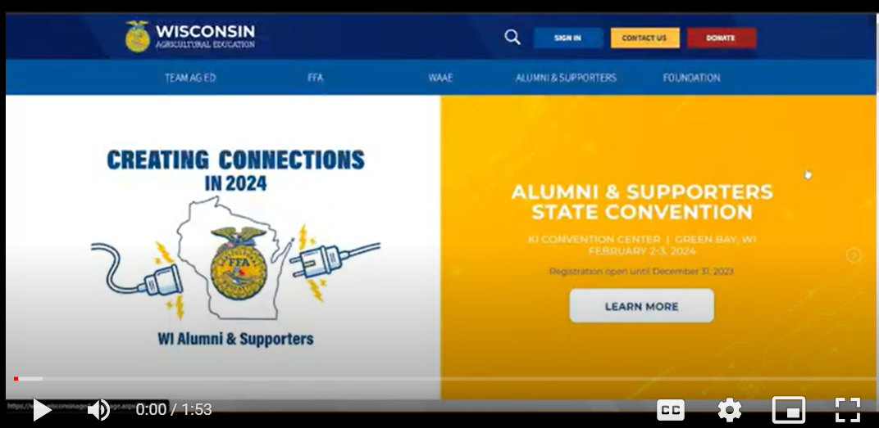Mute the video volume speaker icon
The height and width of the screenshot is (428, 879).
[98, 410]
